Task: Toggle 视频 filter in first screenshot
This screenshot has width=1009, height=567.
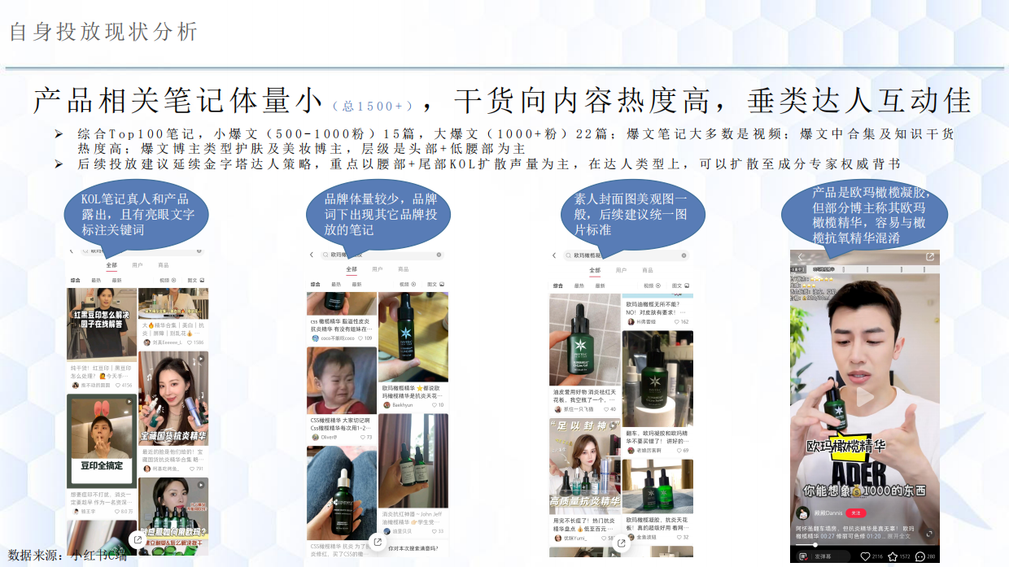Action: point(168,280)
